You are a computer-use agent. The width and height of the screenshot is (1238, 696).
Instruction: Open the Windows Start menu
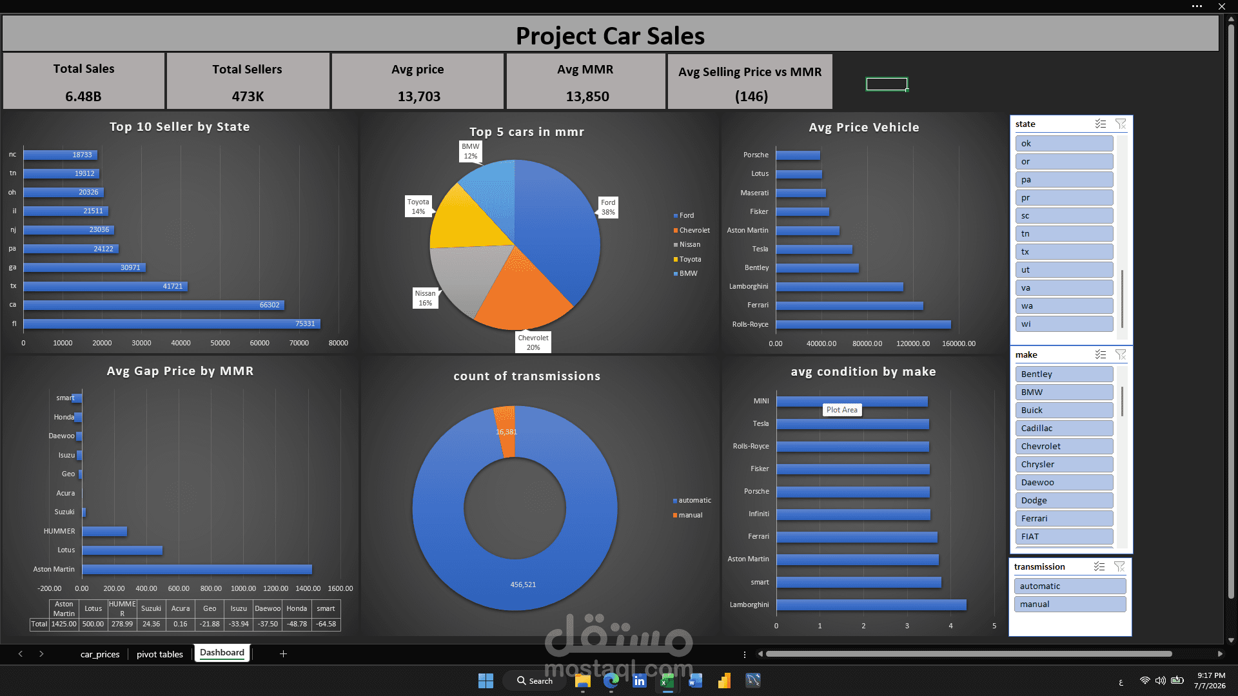pyautogui.click(x=486, y=681)
